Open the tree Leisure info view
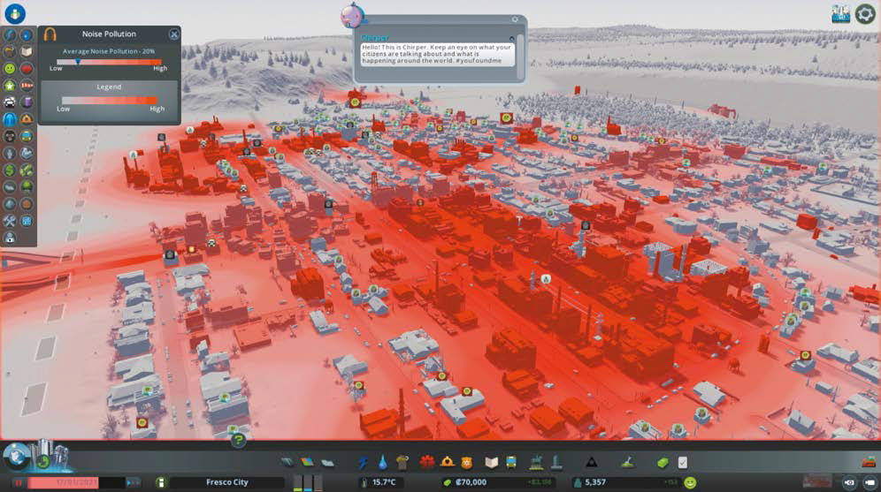Image resolution: width=881 pixels, height=492 pixels. (x=27, y=186)
